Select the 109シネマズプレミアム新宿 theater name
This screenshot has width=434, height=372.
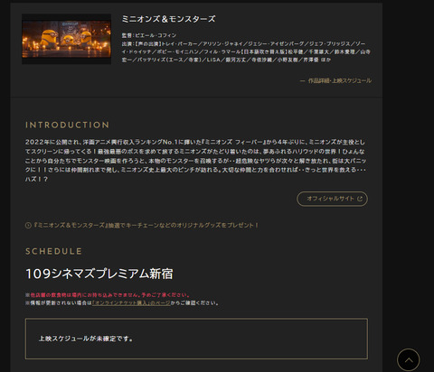tap(99, 274)
